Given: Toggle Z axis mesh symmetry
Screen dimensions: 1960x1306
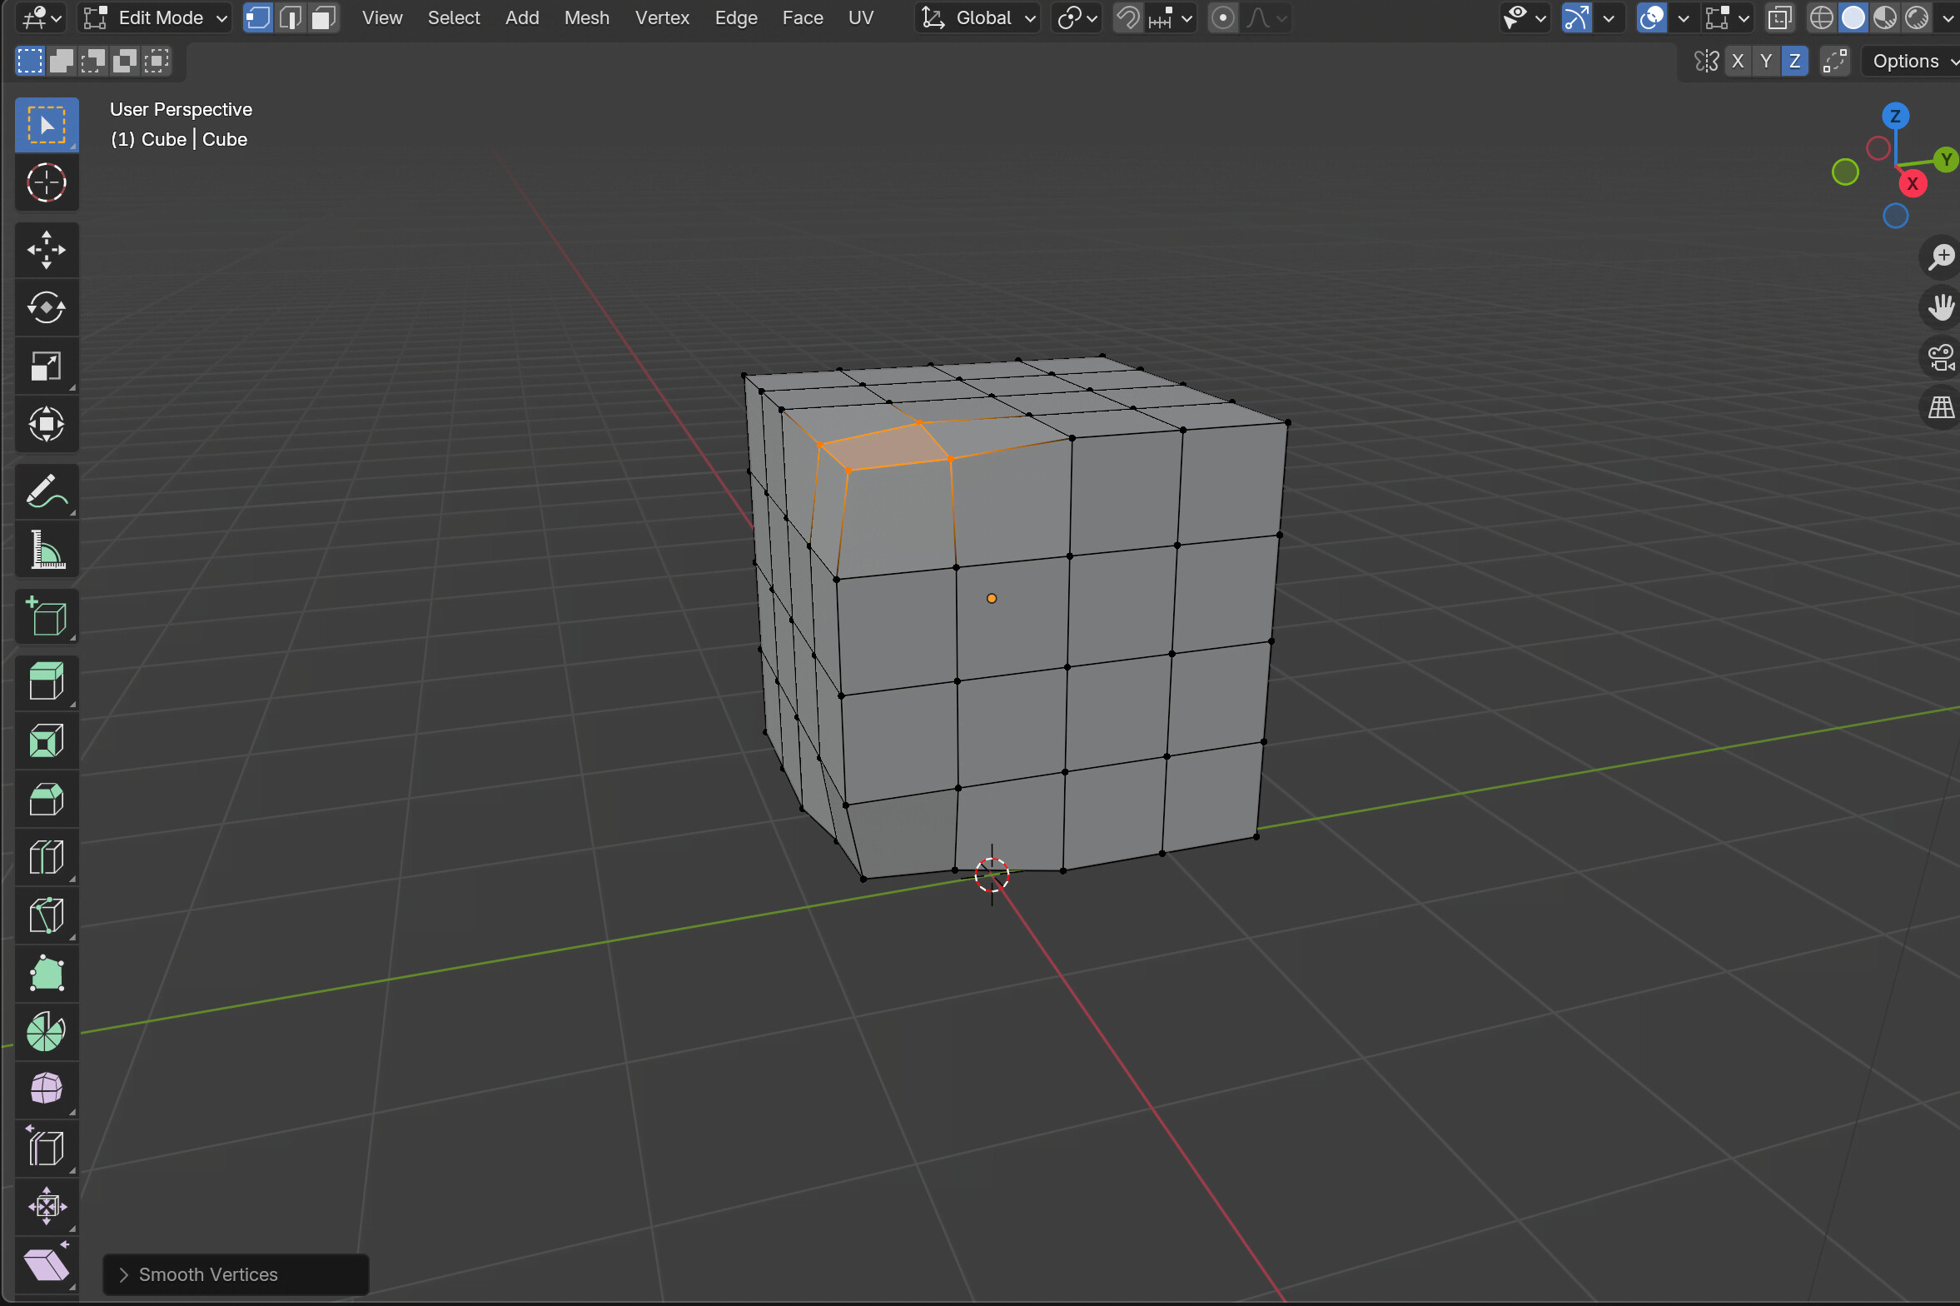Looking at the screenshot, I should pos(1795,62).
